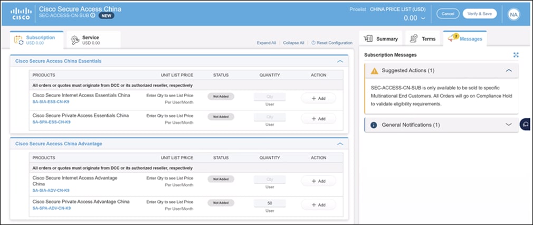Add Cisco Secure Private Access Essentials China
This screenshot has height=225, width=533.
319,119
